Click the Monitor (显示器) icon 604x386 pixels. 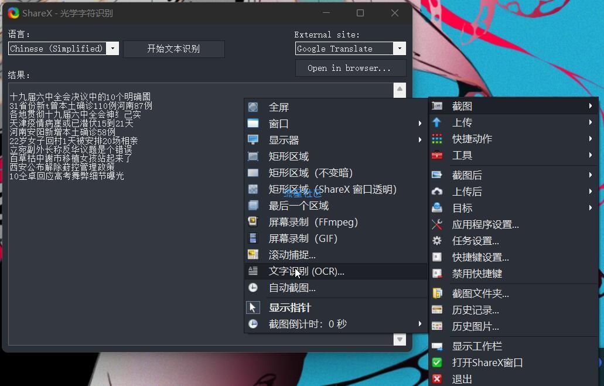(252, 140)
